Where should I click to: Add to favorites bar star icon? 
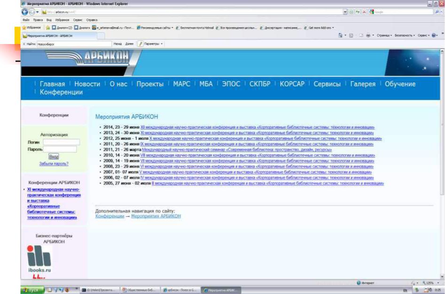pos(47,28)
